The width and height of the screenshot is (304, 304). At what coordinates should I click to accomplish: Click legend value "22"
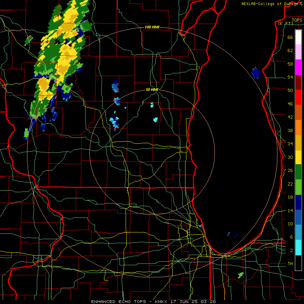[x=290, y=184]
